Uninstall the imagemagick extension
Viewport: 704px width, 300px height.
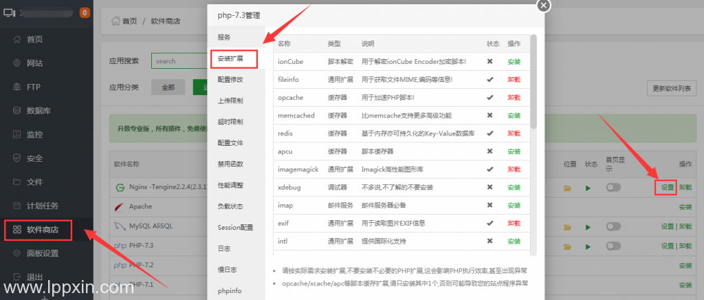514,169
